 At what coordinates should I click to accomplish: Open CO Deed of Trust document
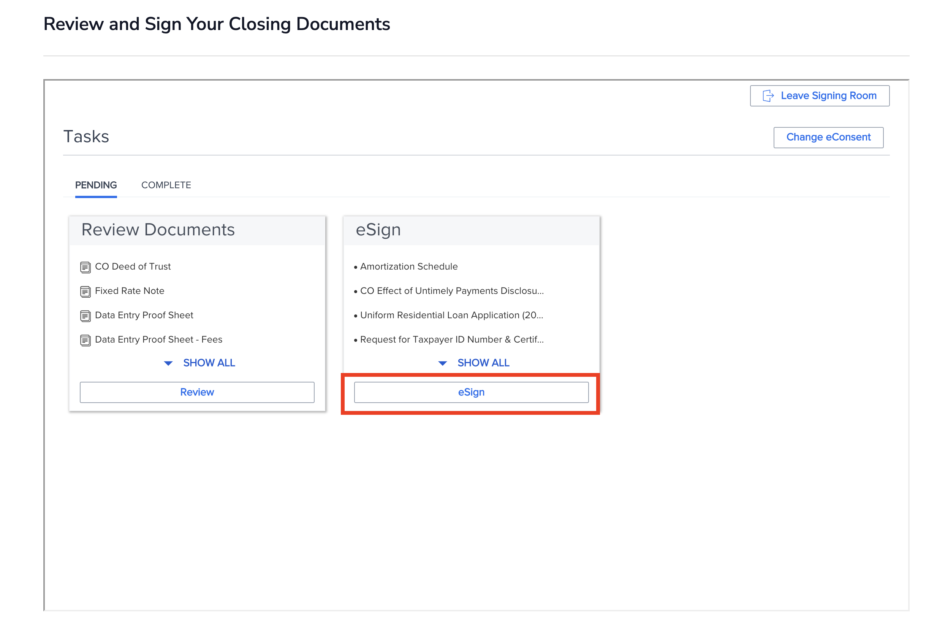point(133,266)
